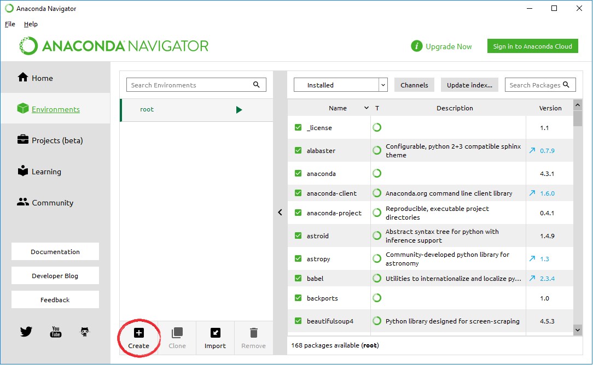Click the Import environment icon
593x365 pixels.
pos(215,333)
